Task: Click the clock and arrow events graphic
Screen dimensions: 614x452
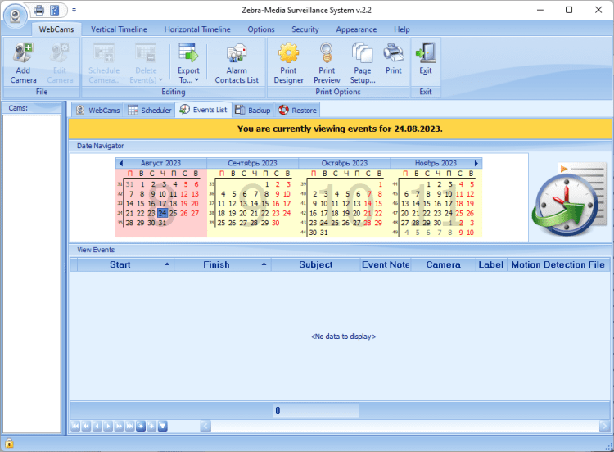Action: pos(570,199)
